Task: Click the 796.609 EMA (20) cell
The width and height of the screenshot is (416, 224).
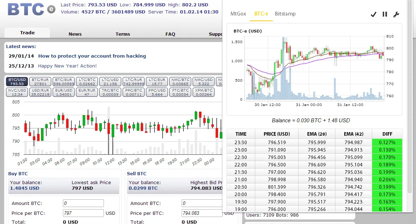Action: [317, 165]
